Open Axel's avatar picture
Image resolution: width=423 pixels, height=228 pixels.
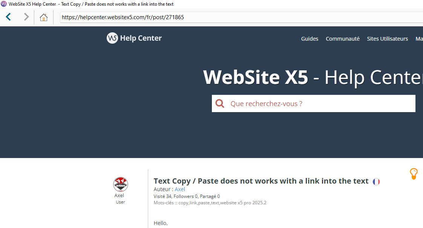coord(120,184)
